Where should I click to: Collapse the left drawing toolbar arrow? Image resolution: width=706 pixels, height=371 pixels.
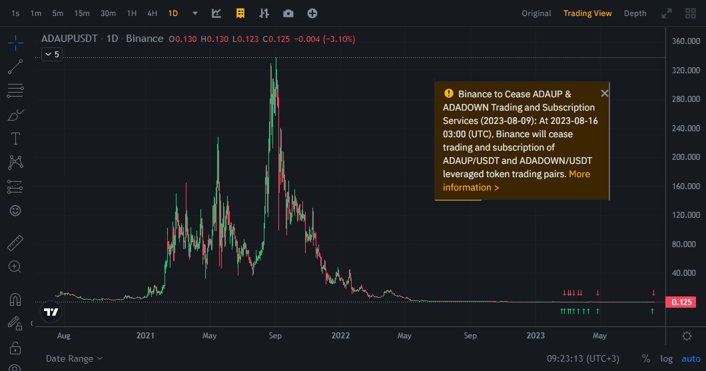(x=31, y=323)
